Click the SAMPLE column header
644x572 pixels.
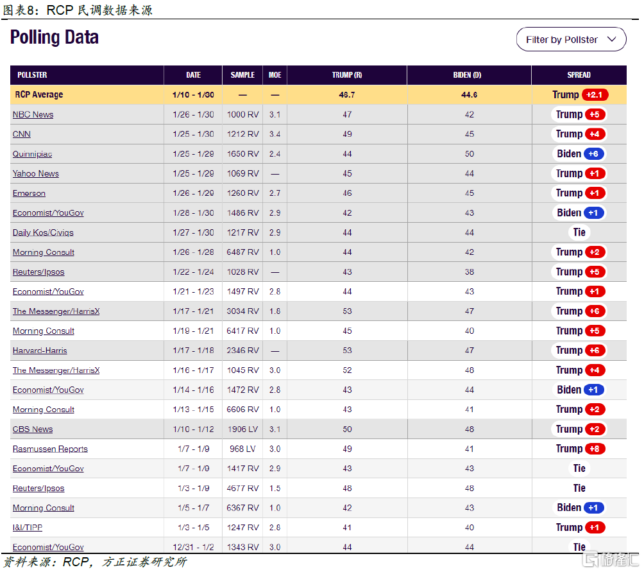242,75
